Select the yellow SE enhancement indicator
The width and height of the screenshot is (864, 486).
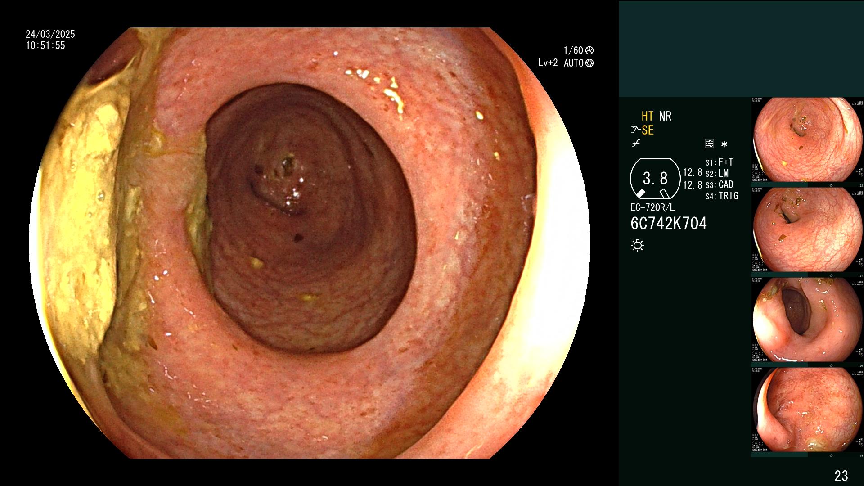[x=648, y=130]
